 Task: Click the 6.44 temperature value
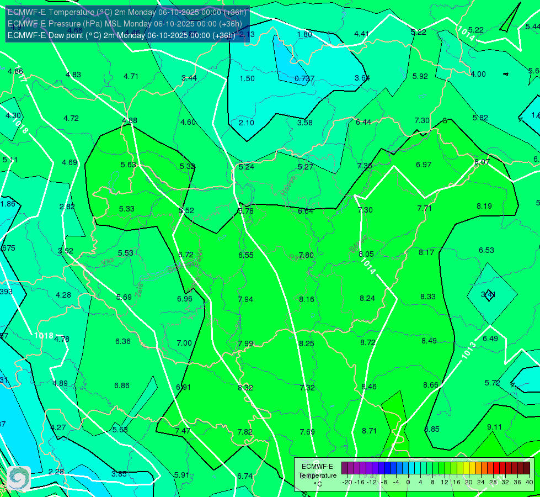tap(363, 122)
